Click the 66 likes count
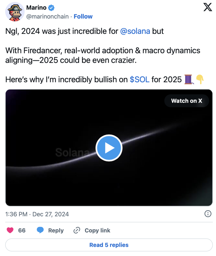Screen dimensions: 216x256 pos(22,230)
